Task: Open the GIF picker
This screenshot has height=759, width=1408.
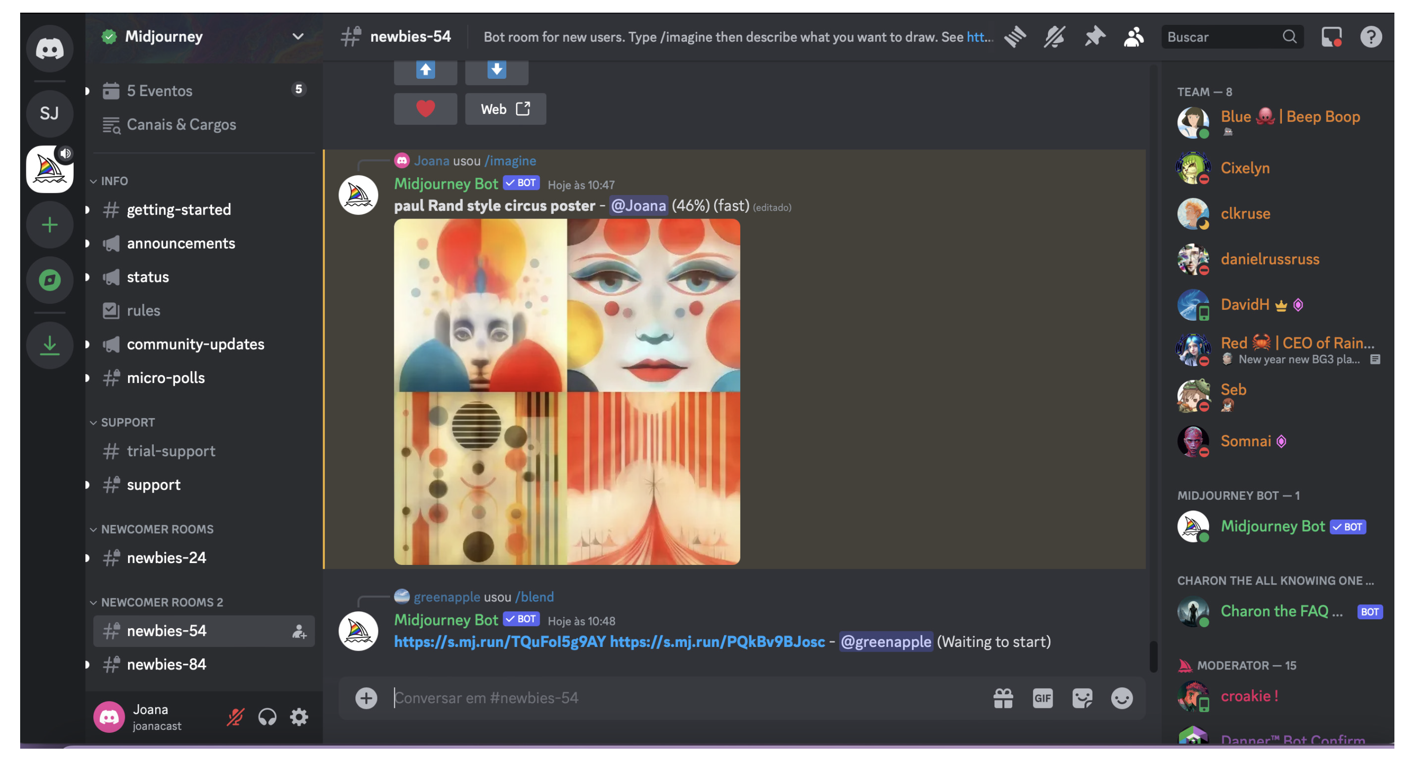Action: click(1042, 698)
